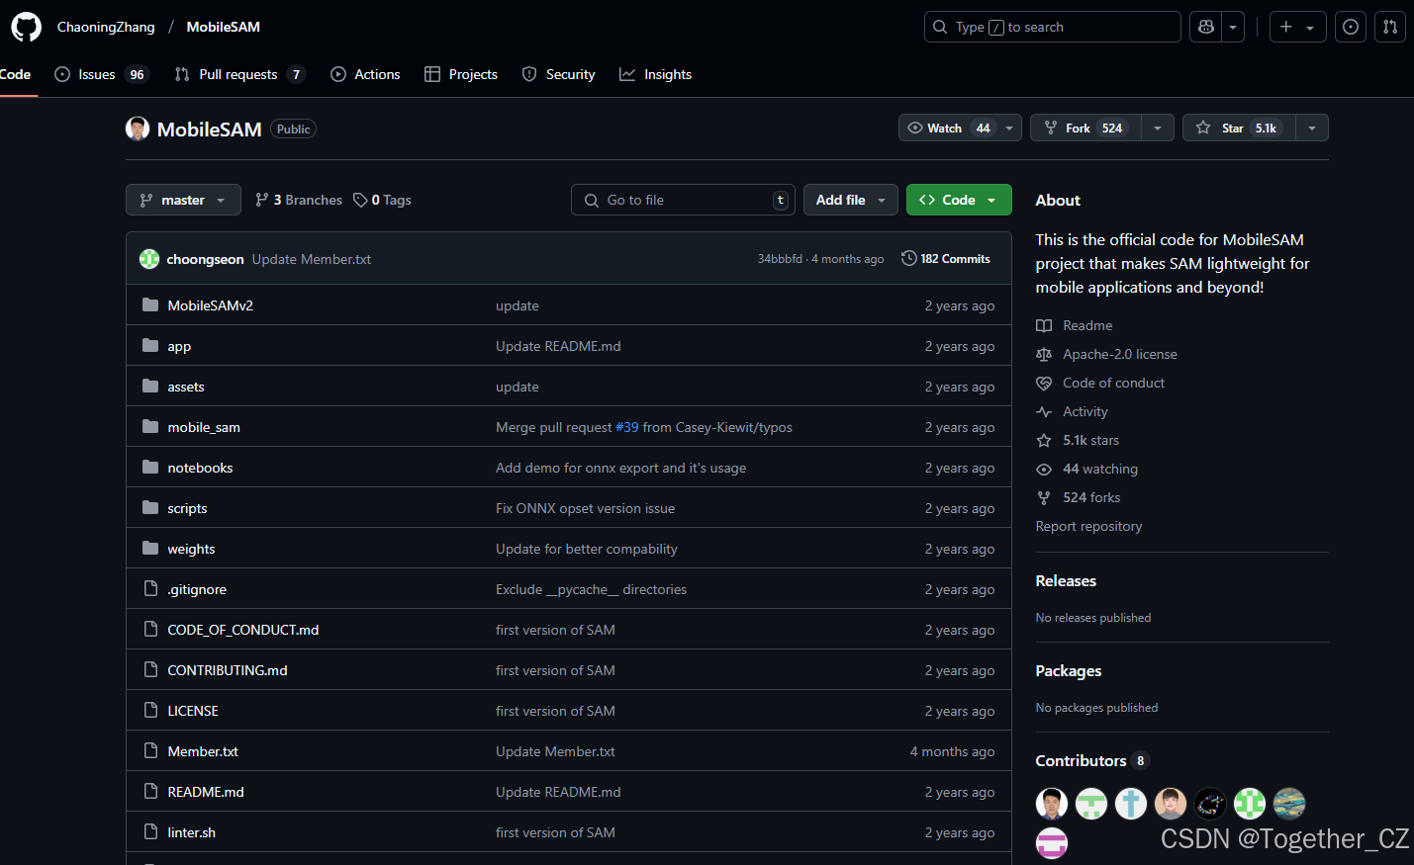Click the GitHub logo home icon
The height and width of the screenshot is (865, 1414).
27,27
